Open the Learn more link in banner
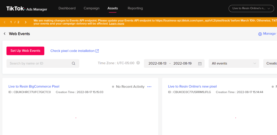This screenshot has height=135, width=277. pyautogui.click(x=117, y=23)
